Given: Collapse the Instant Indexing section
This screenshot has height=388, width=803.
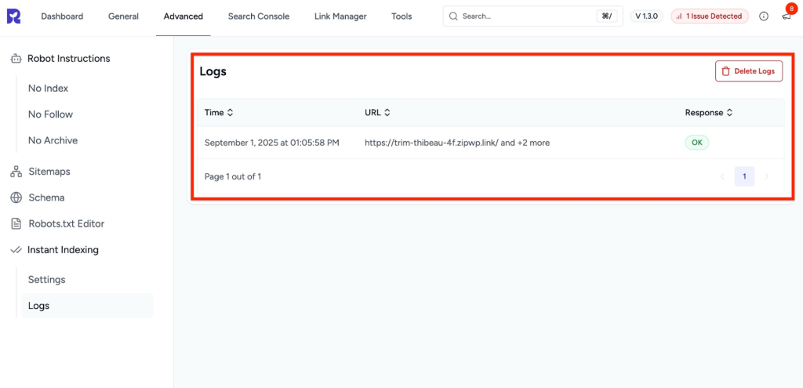Looking at the screenshot, I should pos(63,250).
